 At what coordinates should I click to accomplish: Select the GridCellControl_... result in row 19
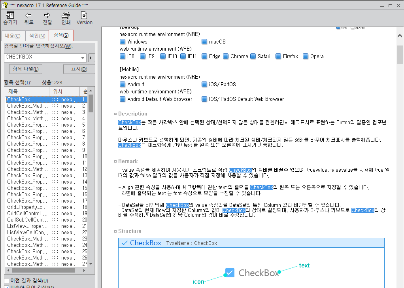[47, 214]
